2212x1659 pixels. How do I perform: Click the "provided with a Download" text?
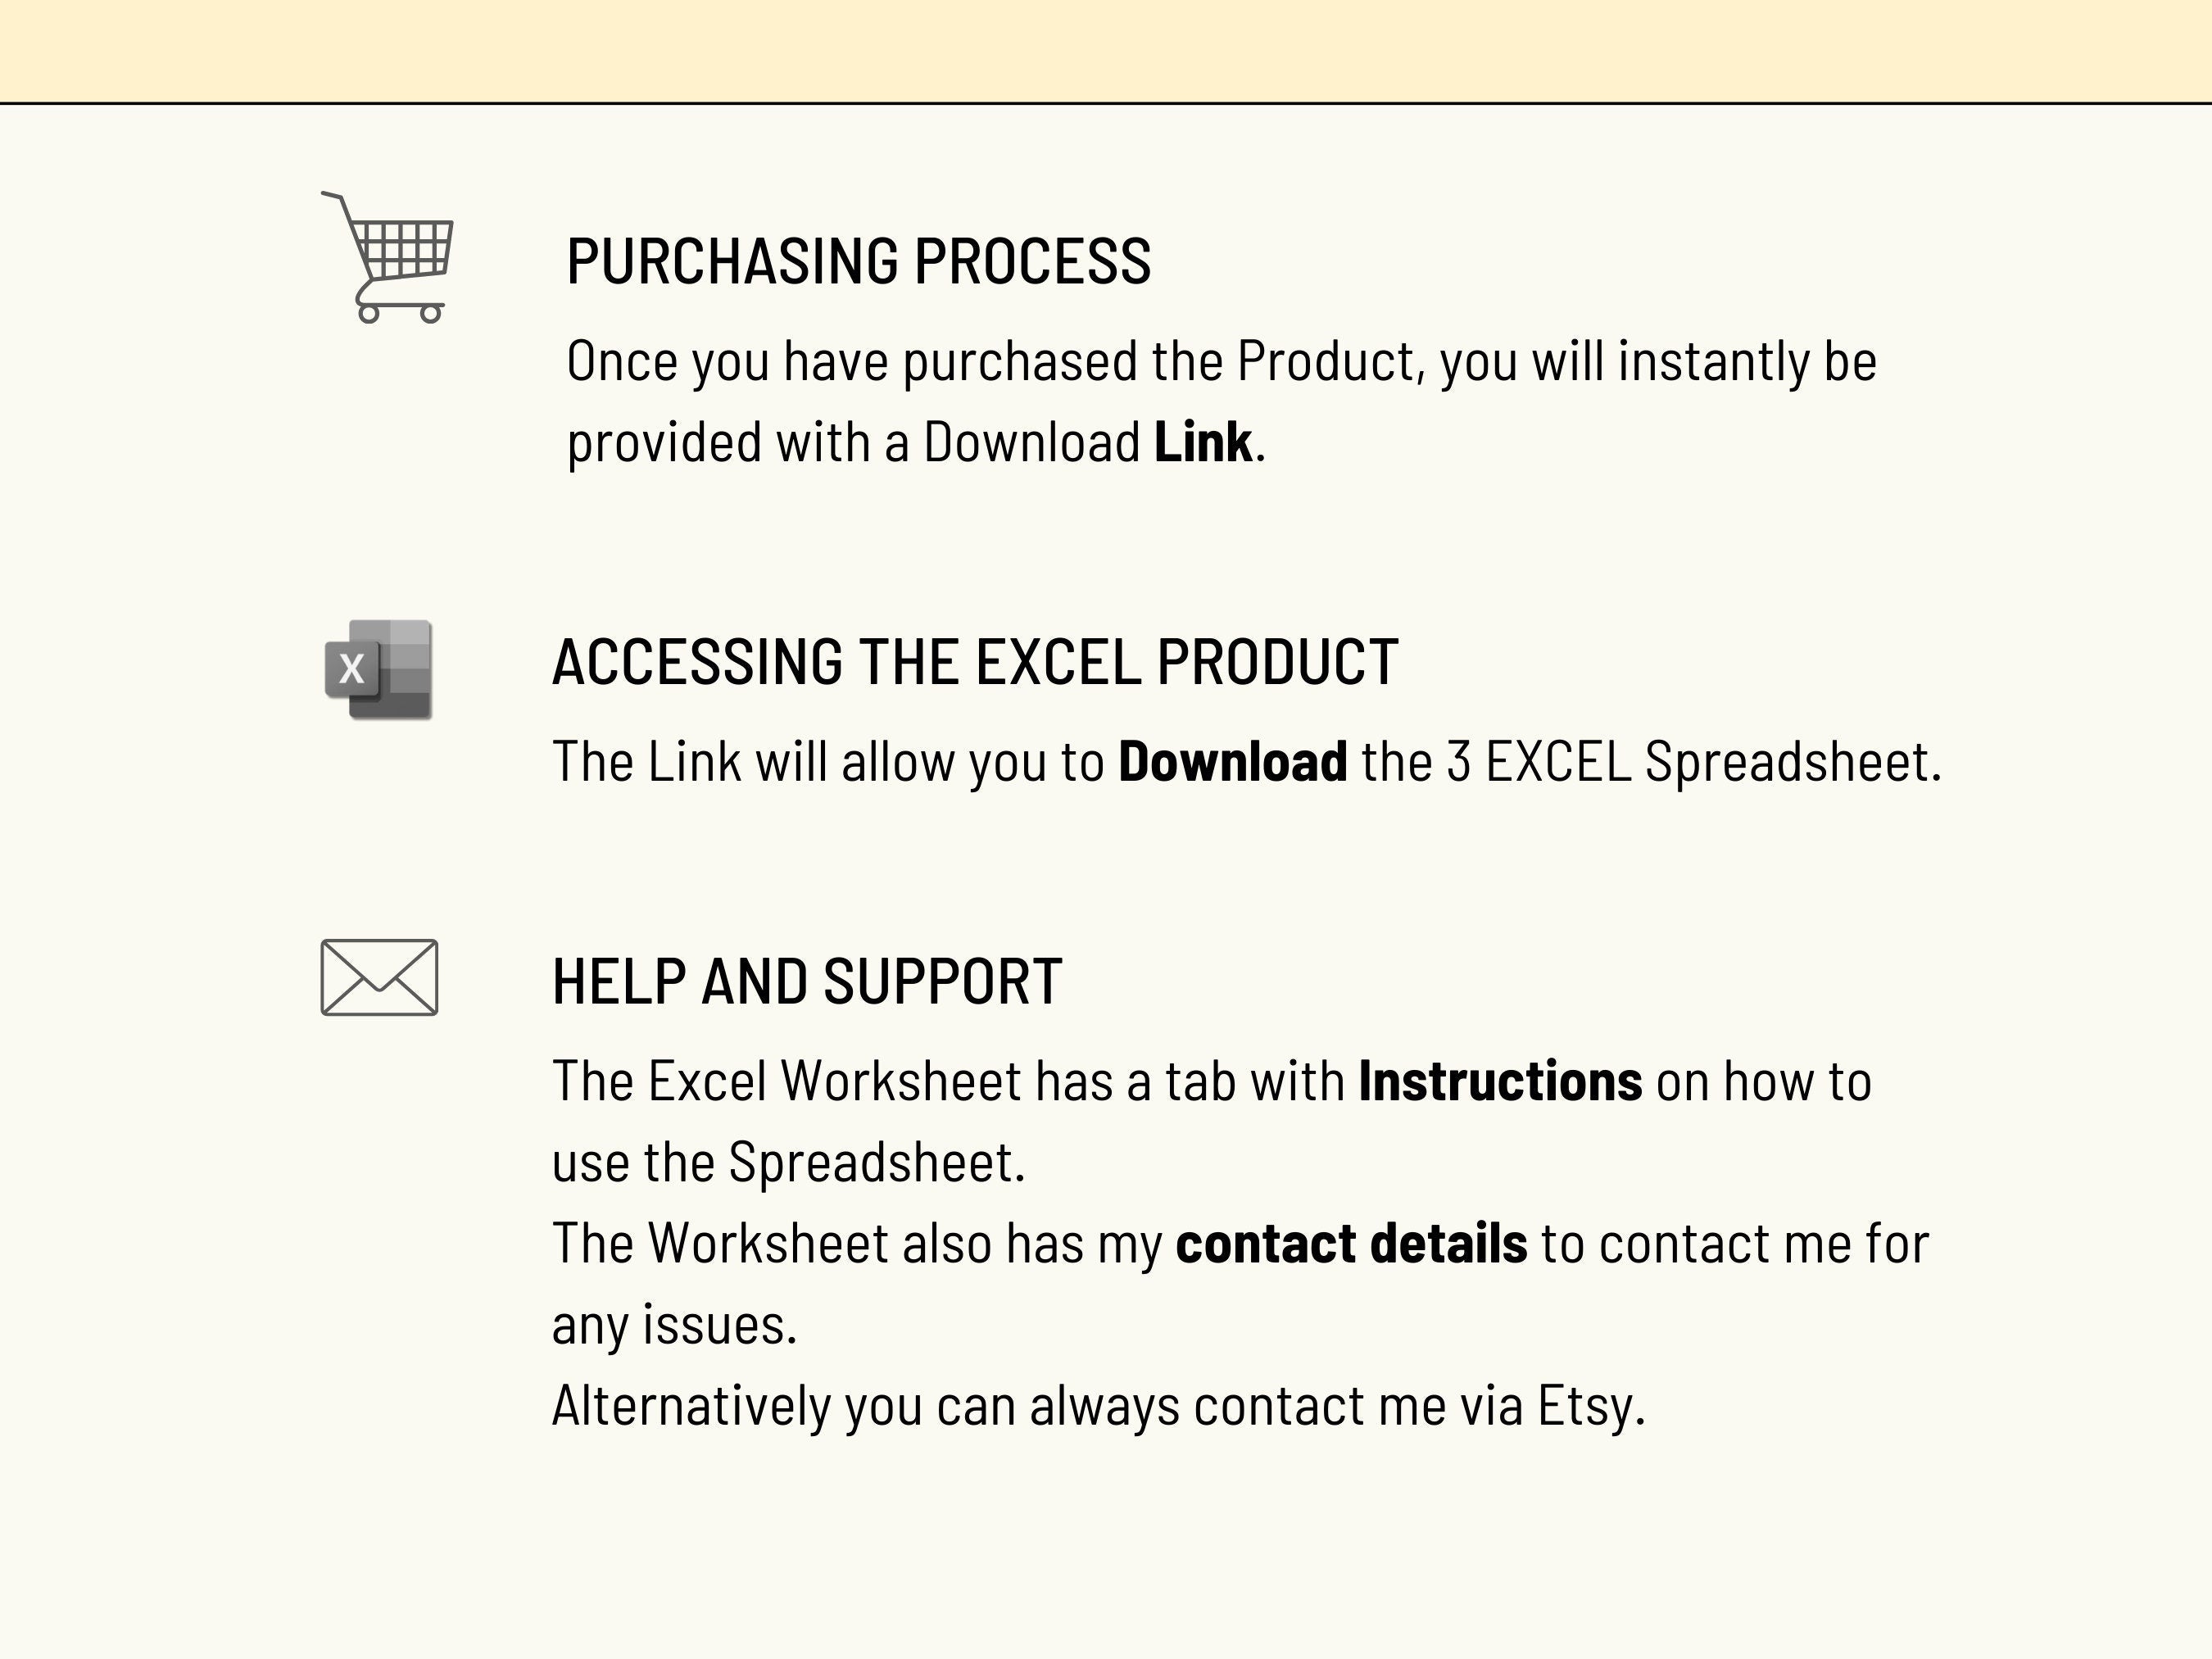pyautogui.click(x=853, y=442)
